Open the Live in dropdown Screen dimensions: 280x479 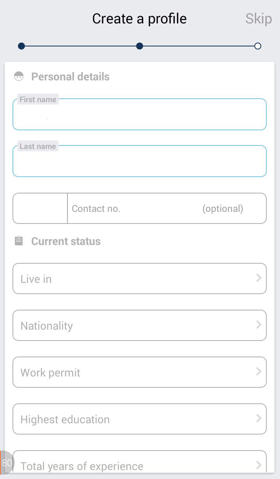coord(133,279)
